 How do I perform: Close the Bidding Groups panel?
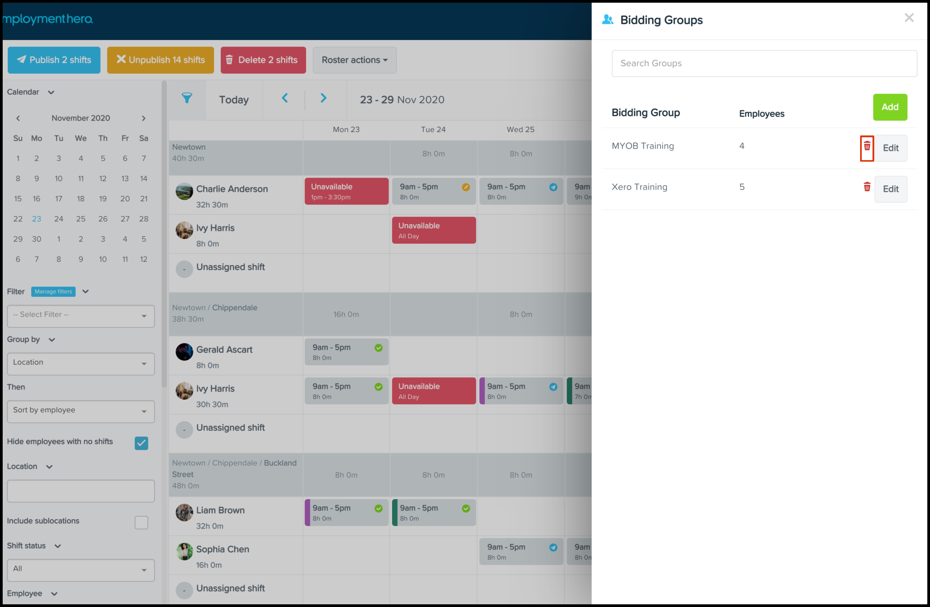(908, 18)
